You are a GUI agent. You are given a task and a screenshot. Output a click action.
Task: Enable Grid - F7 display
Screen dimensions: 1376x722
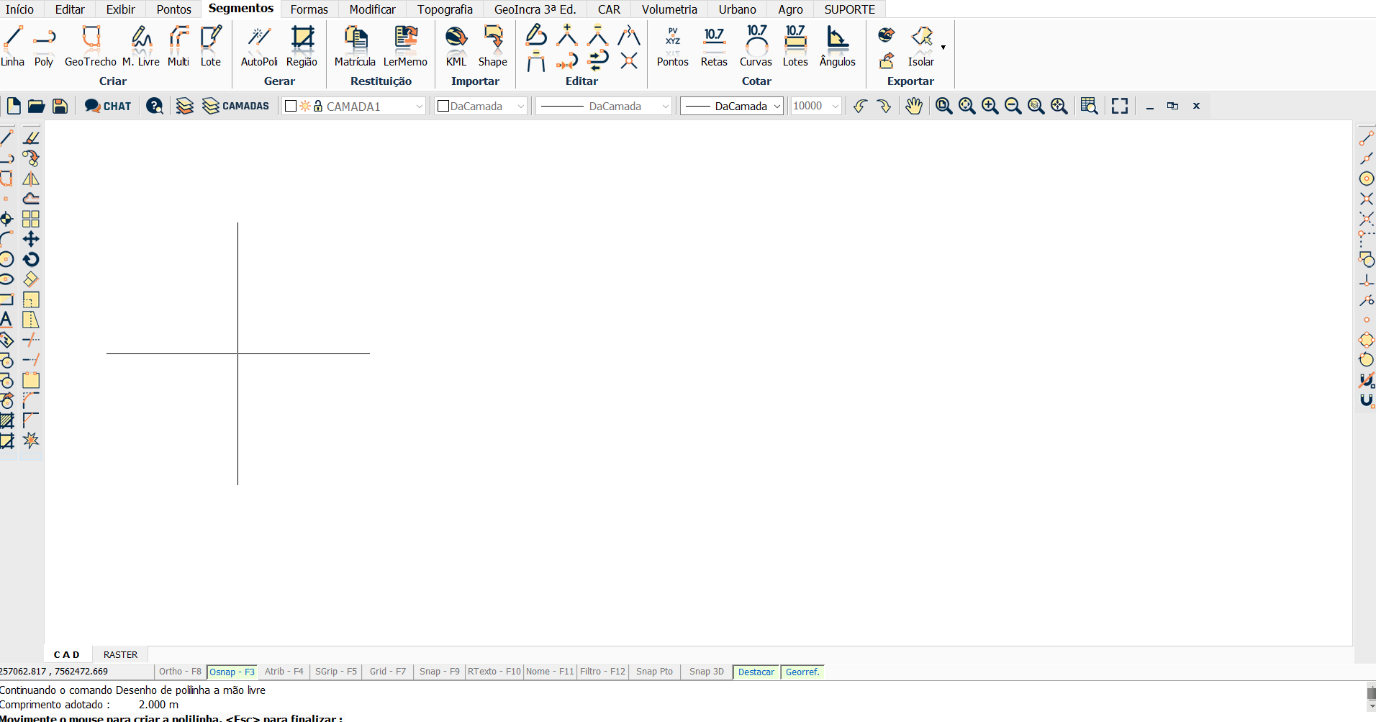[x=387, y=672]
